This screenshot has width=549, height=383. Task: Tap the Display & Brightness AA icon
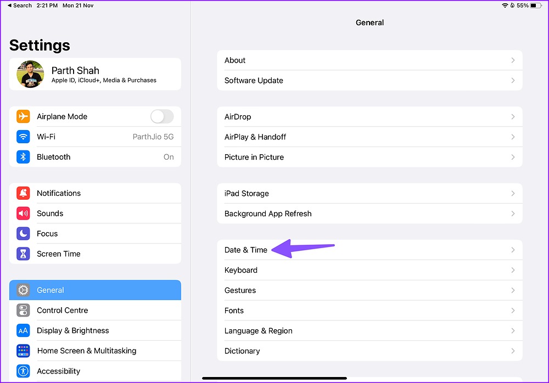coord(23,330)
